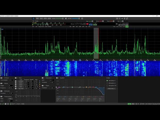160x120 pixels.
Task: Toggle the Filters master switch
Action: pyautogui.click(x=16, y=78)
